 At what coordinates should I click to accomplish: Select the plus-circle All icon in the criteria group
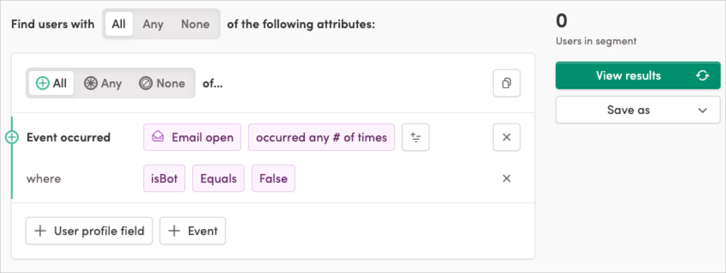42,83
